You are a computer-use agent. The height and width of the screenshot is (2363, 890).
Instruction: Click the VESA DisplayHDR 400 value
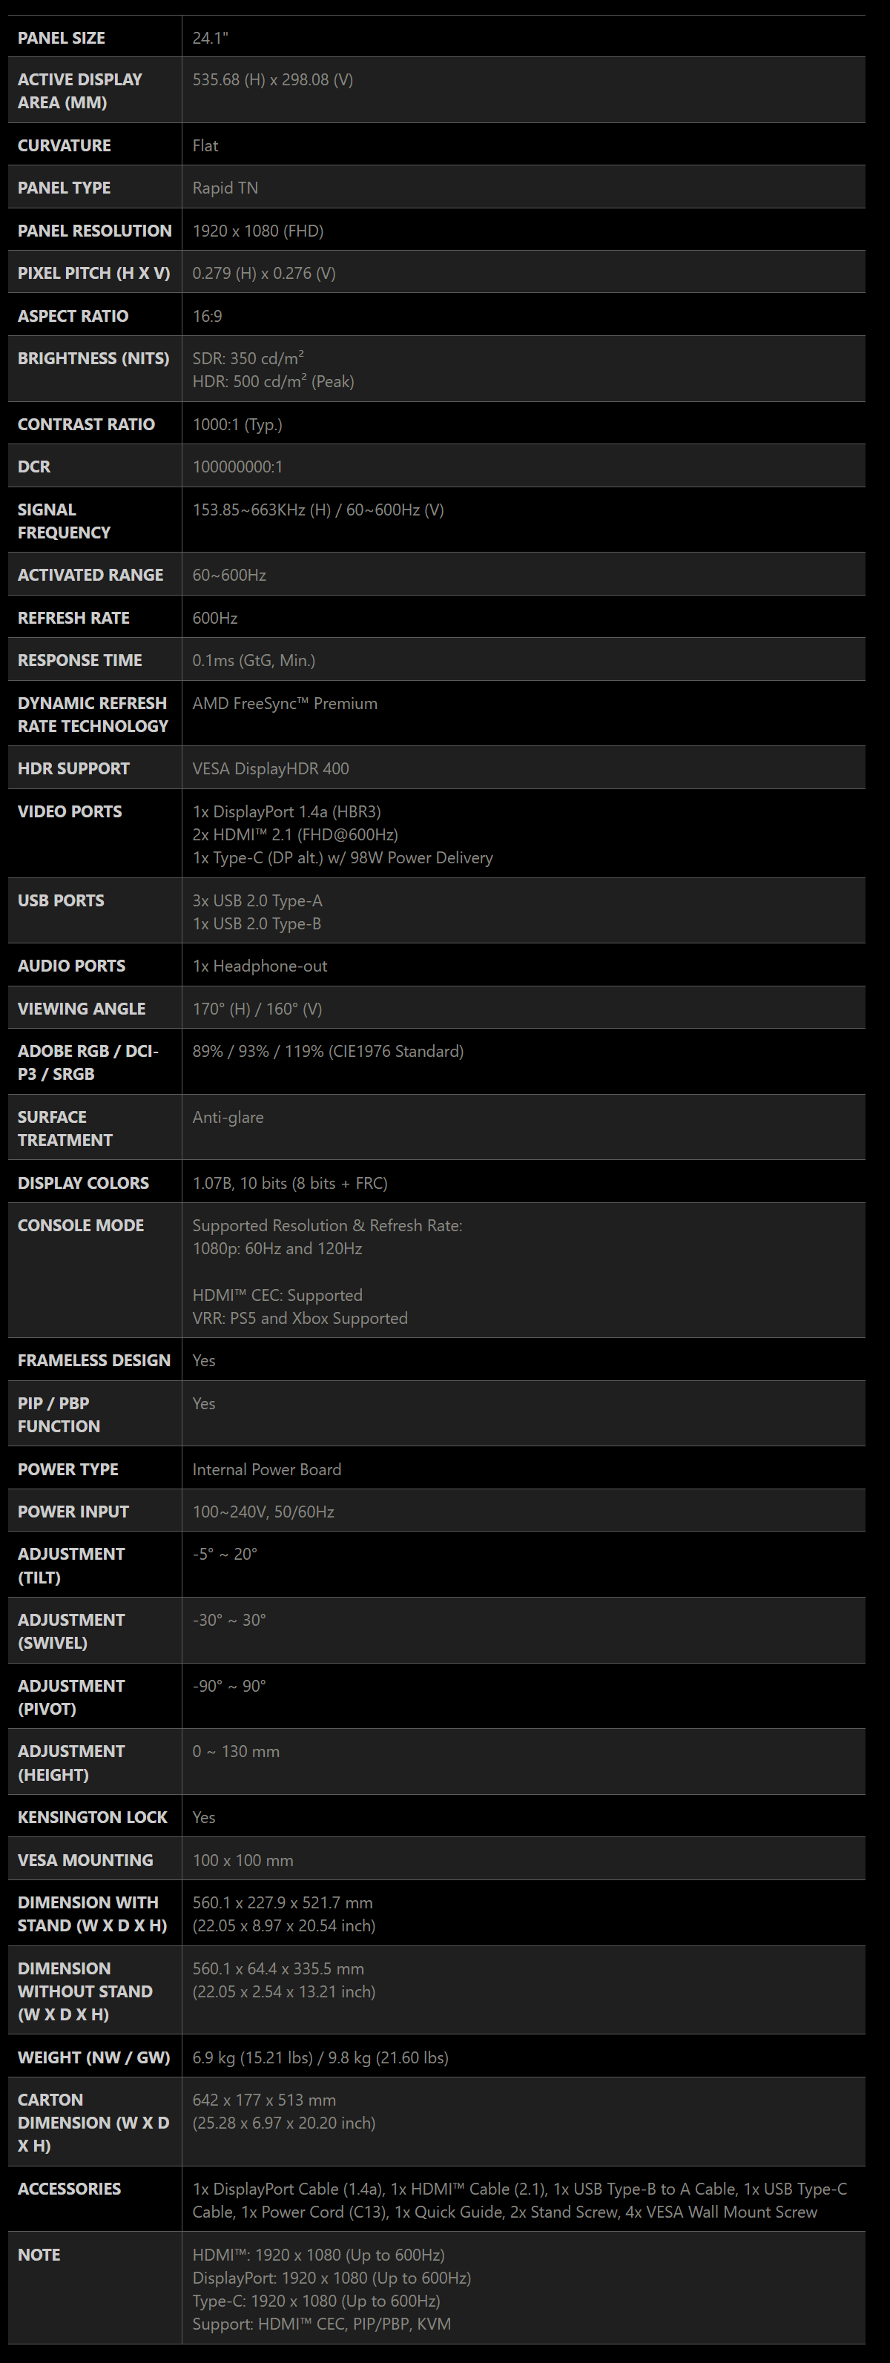coord(271,768)
